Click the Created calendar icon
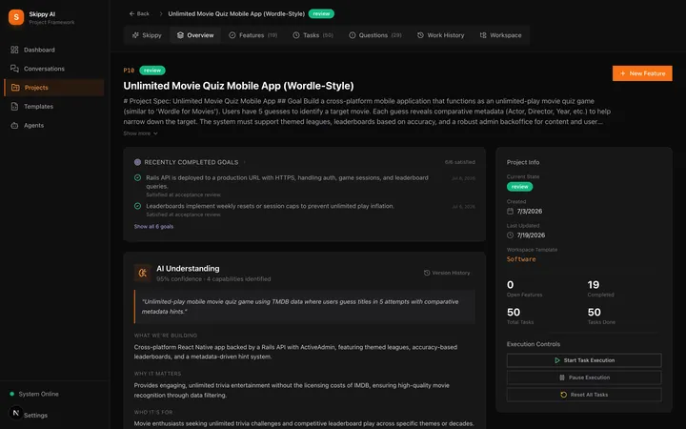This screenshot has width=686, height=429. point(510,211)
